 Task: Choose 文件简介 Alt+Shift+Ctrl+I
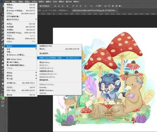point(21,83)
